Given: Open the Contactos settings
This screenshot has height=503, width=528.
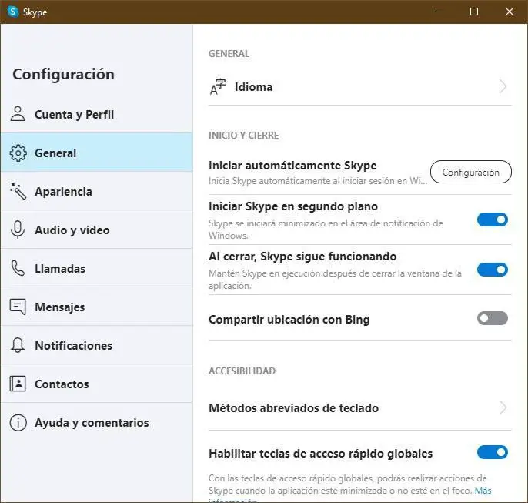Looking at the screenshot, I should 97,384.
